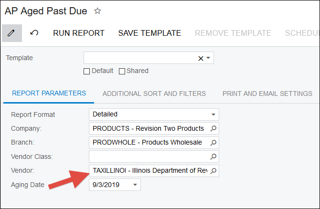Viewport: 320px width, 209px height.
Task: Enable the Default template checkbox
Action: (x=87, y=71)
